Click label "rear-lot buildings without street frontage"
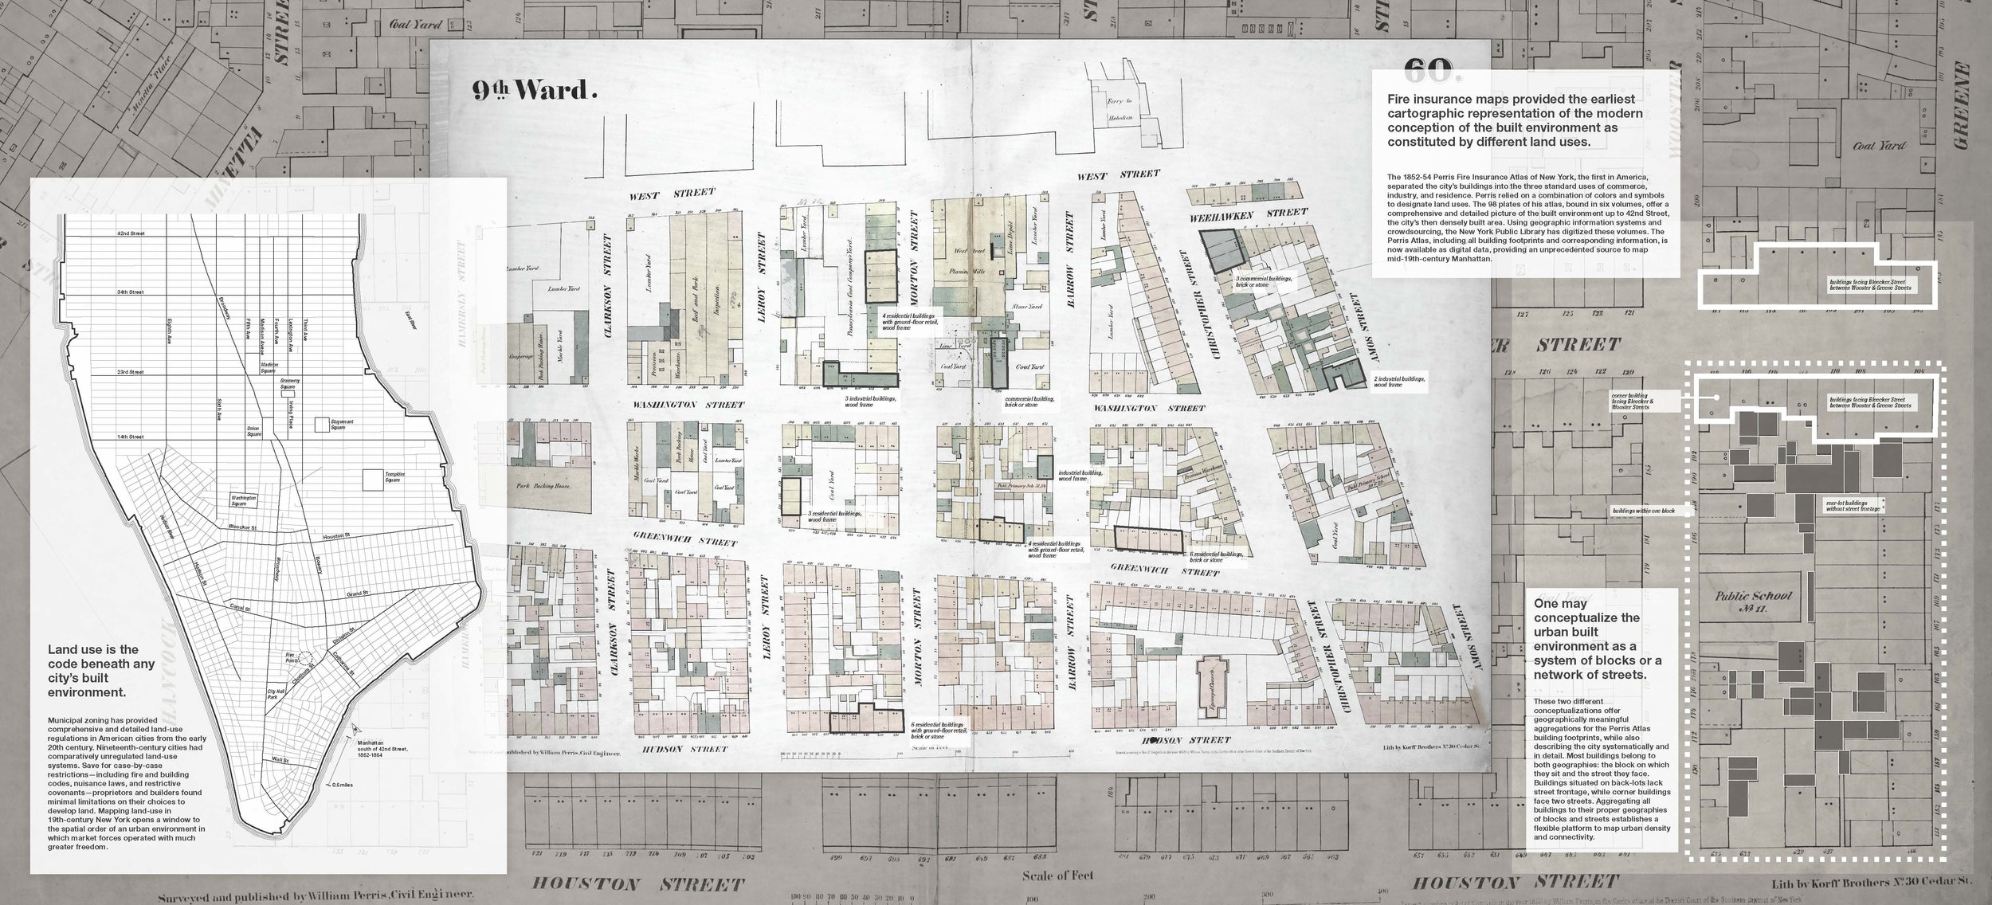 (x=1853, y=505)
